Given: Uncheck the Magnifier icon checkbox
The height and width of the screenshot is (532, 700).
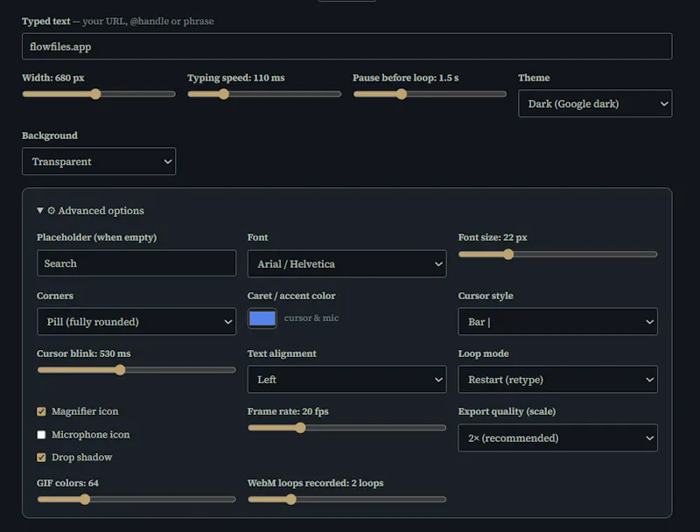Looking at the screenshot, I should (x=41, y=411).
